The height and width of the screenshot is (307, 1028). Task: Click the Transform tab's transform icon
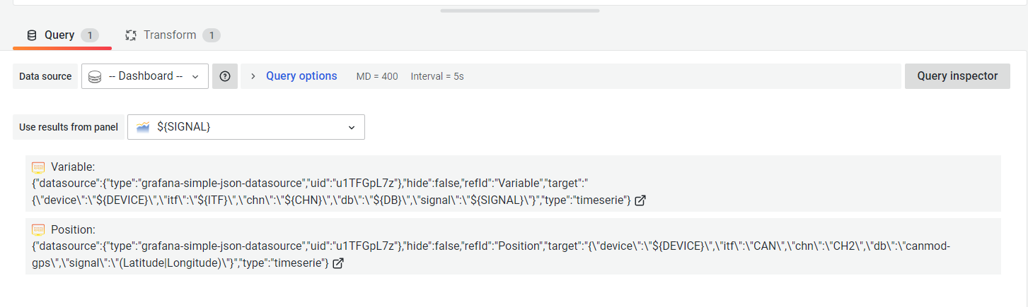(131, 35)
